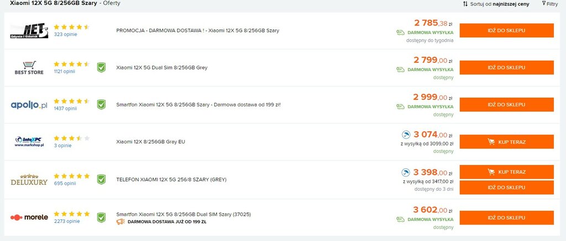The image size is (566, 241).
Task: Open sort by najniższej ceny dropdown
Action: tap(496, 4)
